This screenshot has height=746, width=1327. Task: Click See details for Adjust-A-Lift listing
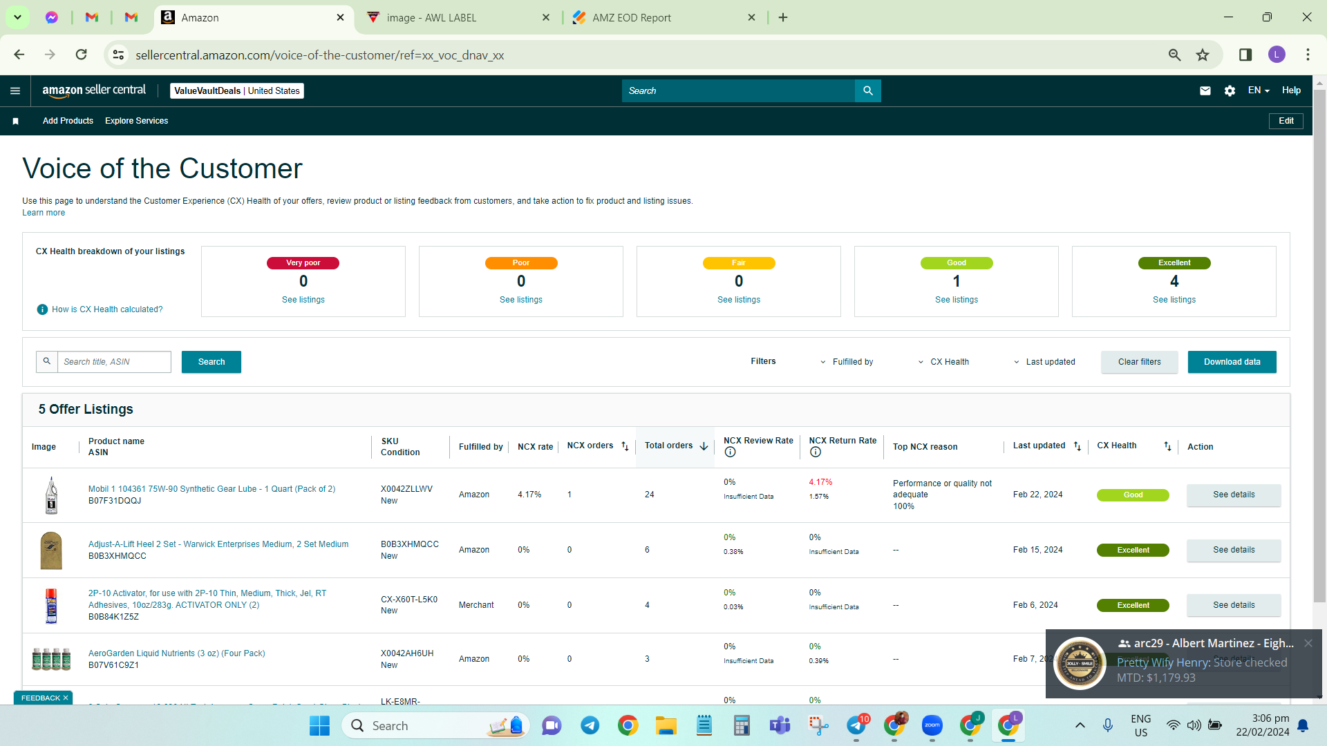click(1234, 550)
